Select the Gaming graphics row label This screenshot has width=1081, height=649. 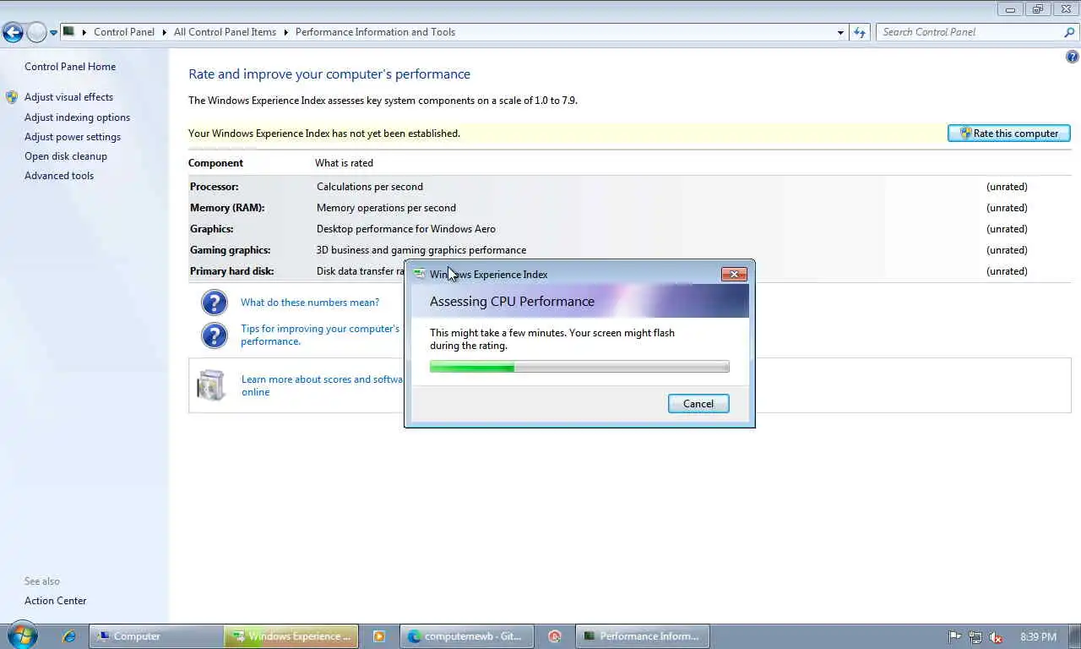[x=231, y=250]
